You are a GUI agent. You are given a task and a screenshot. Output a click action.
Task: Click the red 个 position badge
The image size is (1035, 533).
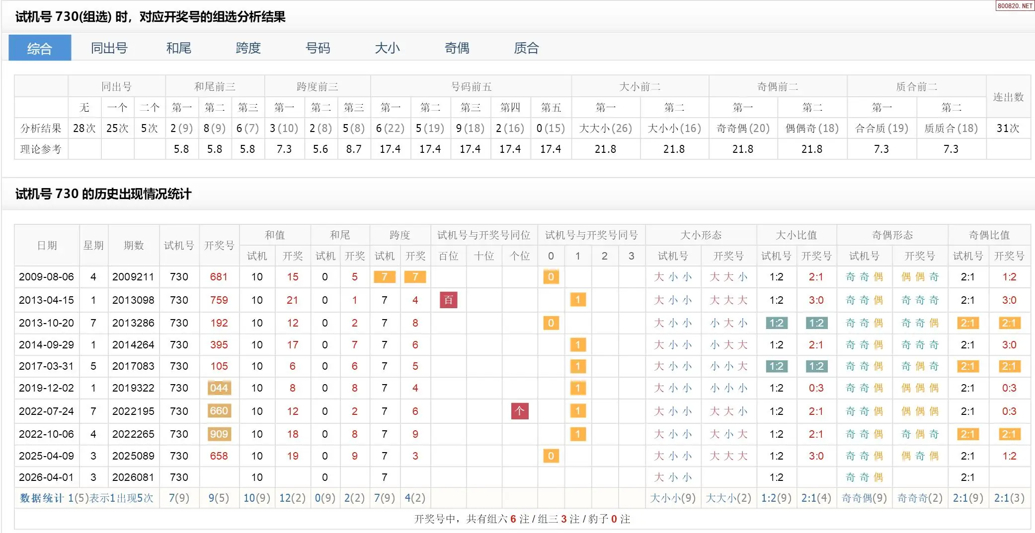click(520, 411)
